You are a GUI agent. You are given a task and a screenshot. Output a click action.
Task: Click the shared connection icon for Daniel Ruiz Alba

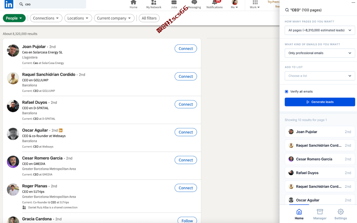coord(24,207)
